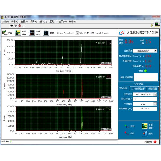Expand the 平均模式 Slow dropdown
The width and height of the screenshot is (161, 161).
[x=155, y=104]
